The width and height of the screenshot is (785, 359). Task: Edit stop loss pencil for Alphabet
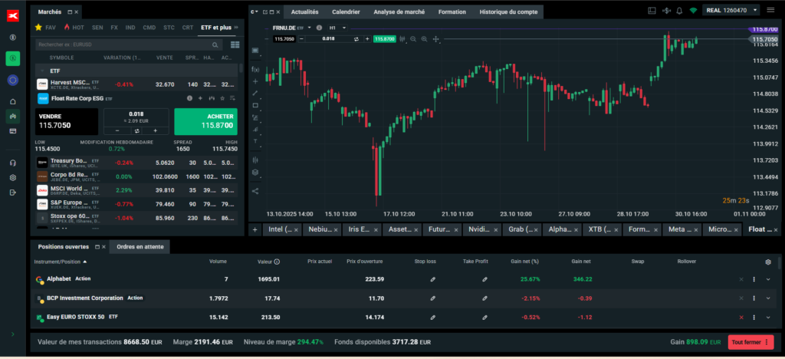tap(432, 279)
